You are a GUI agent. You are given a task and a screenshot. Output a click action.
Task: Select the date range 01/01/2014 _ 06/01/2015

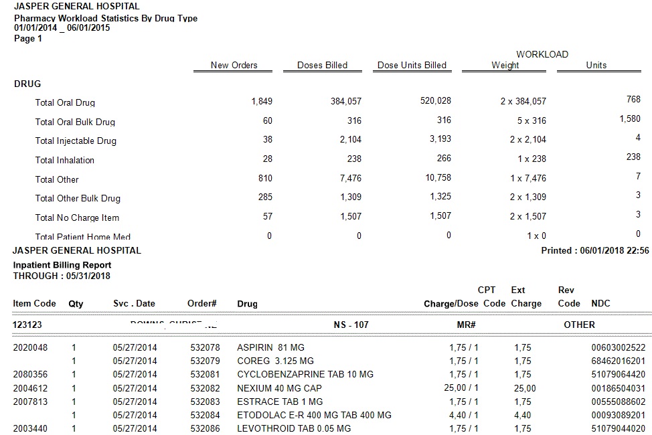[62, 28]
